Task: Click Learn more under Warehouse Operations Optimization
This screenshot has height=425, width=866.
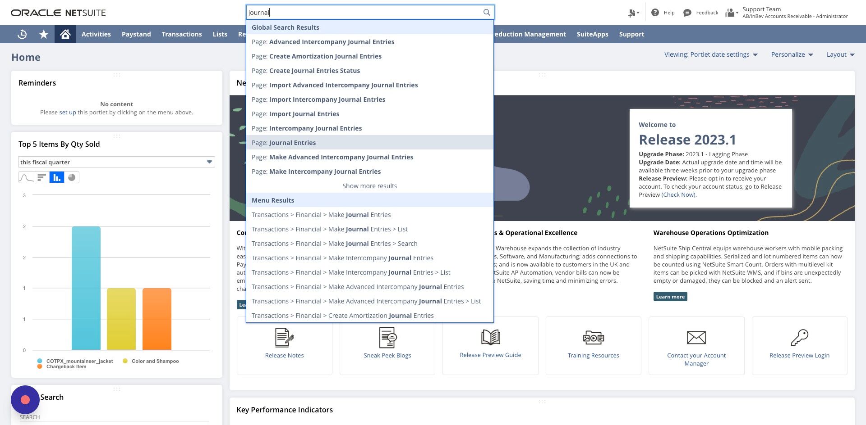Action: (x=670, y=297)
